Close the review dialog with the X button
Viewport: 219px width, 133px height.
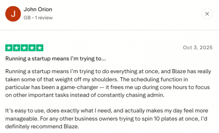207,14
